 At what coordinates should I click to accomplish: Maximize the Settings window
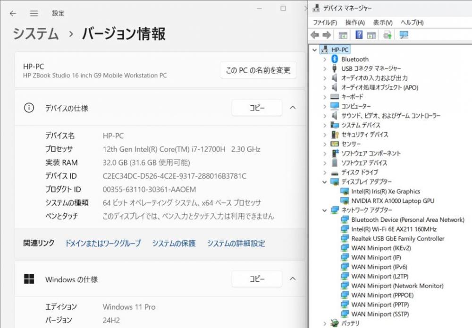click(283, 8)
